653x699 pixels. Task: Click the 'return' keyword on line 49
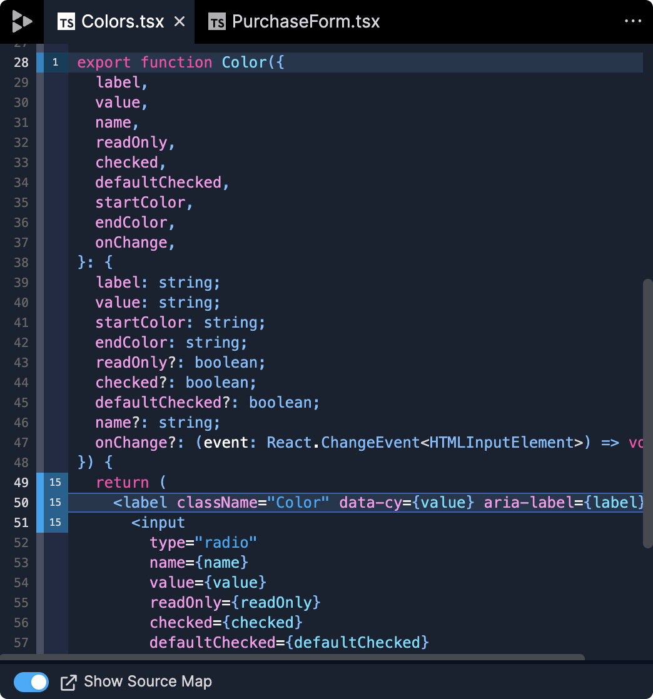click(122, 483)
